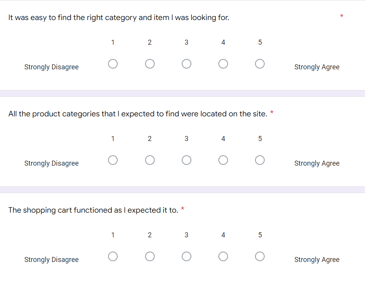The image size is (365, 282).
Task: Click the shopping cart question text
Action: pyautogui.click(x=93, y=210)
